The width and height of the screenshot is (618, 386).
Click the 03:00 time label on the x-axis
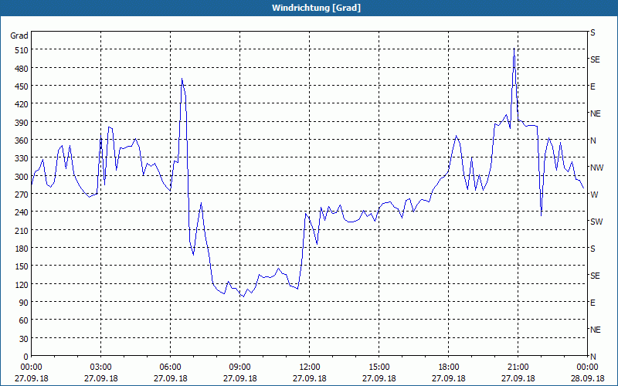point(101,367)
